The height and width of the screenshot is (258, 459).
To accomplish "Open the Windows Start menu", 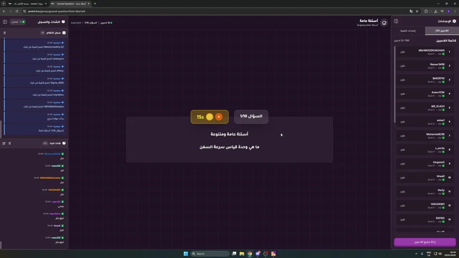I will pyautogui.click(x=186, y=254).
